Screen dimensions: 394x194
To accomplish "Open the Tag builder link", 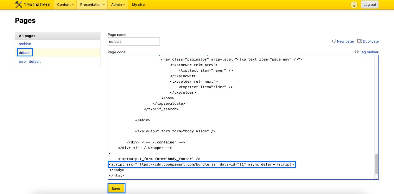I will point(369,52).
